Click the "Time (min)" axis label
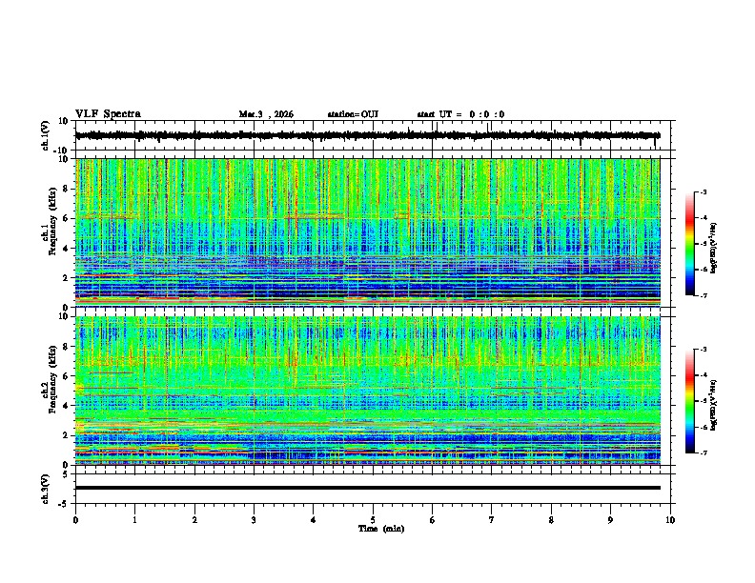The height and width of the screenshot is (583, 755). [381, 529]
